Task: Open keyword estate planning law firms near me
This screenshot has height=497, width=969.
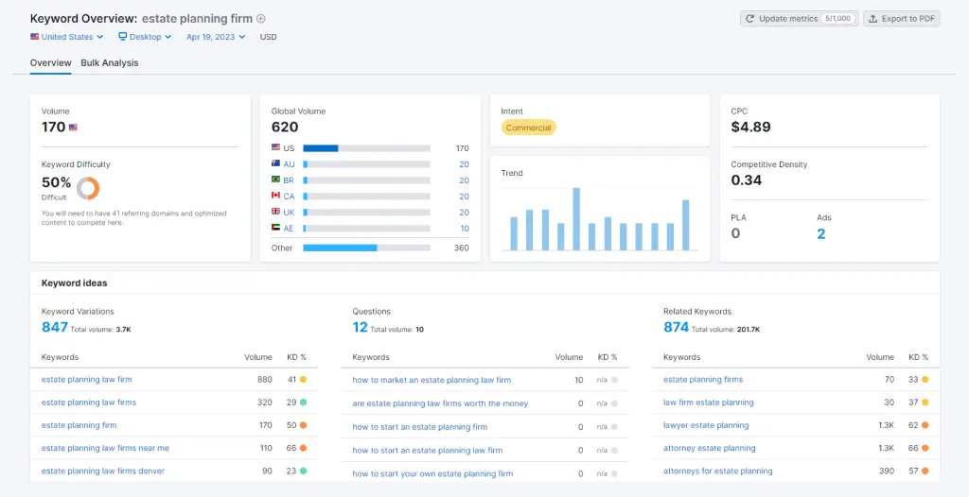Action: click(x=105, y=448)
